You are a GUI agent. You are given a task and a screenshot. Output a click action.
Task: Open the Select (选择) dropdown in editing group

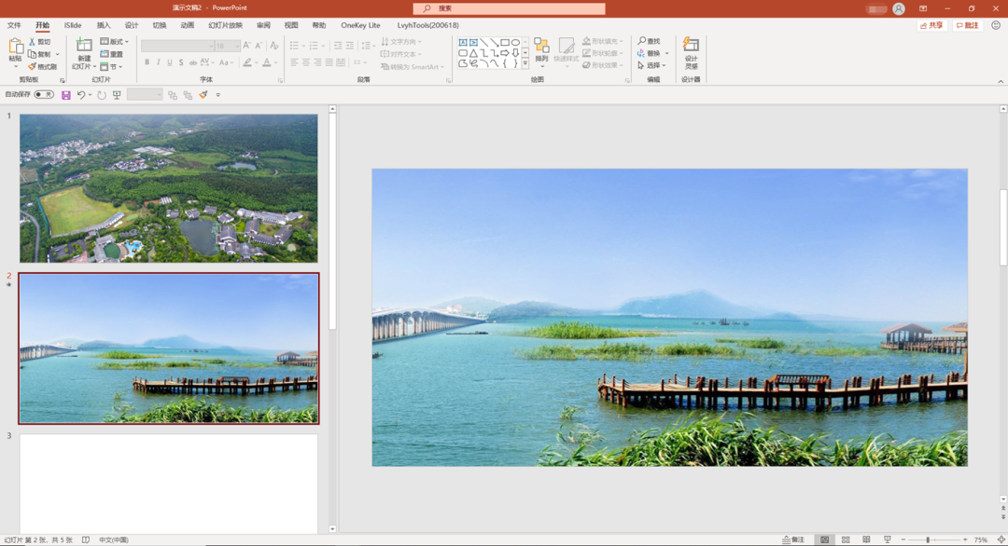[x=652, y=65]
